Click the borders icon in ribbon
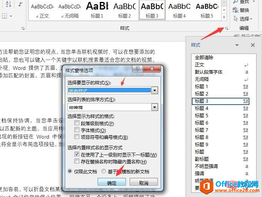 click(x=5, y=16)
